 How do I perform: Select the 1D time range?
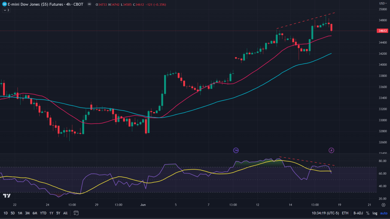5,213
